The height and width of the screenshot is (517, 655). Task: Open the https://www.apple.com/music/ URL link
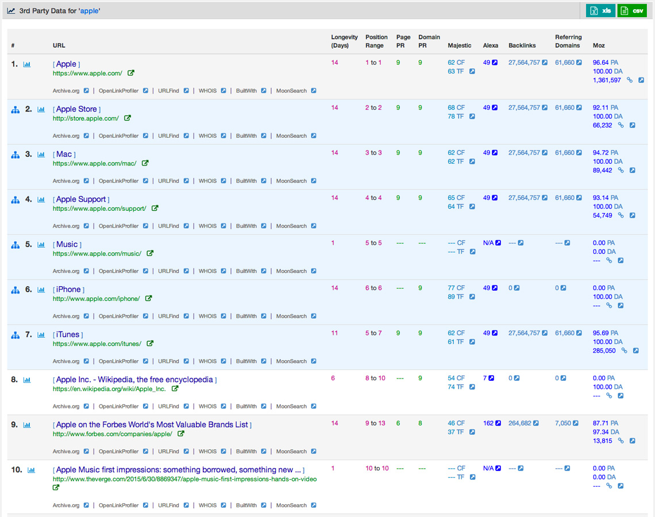pyautogui.click(x=97, y=253)
